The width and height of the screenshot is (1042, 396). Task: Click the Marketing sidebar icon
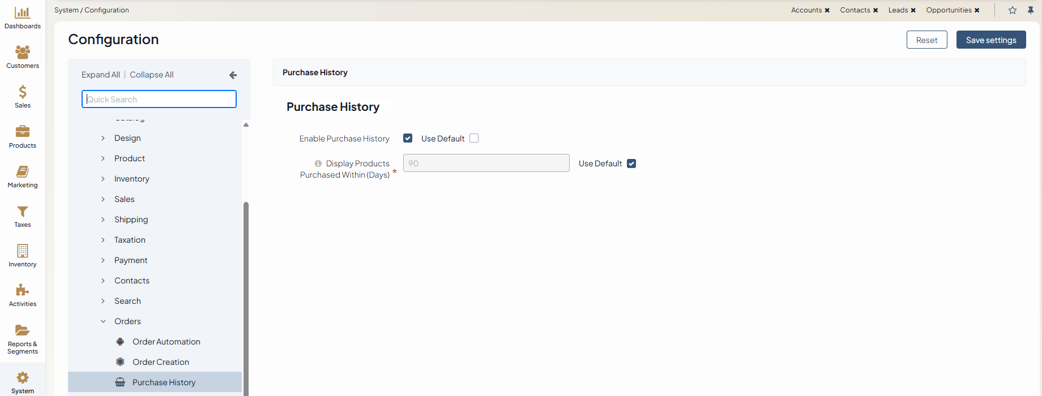23,172
